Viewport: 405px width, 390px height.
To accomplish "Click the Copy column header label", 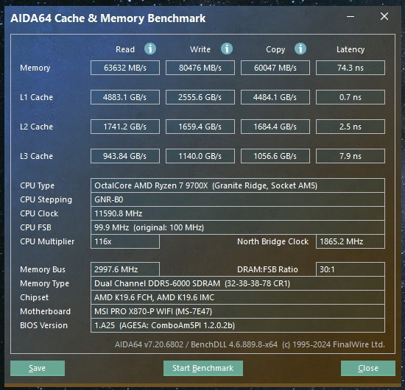I will (x=275, y=49).
